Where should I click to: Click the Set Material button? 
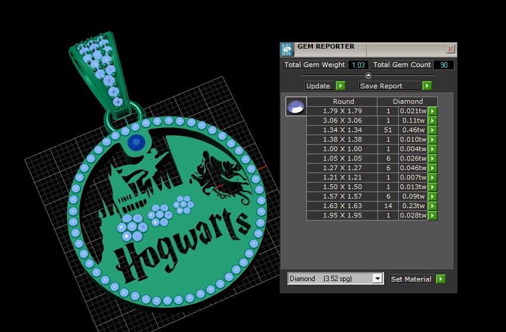[x=412, y=279]
